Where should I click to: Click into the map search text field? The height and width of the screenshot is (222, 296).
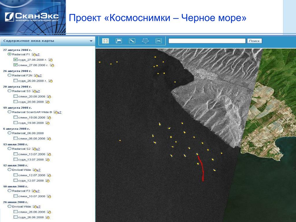click(207, 41)
